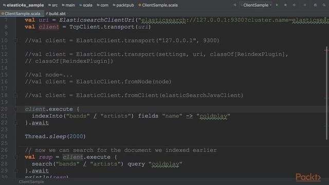Image resolution: width=329 pixels, height=185 pixels.
Task: Click the 'client' variable on line 8
Action: point(49,27)
